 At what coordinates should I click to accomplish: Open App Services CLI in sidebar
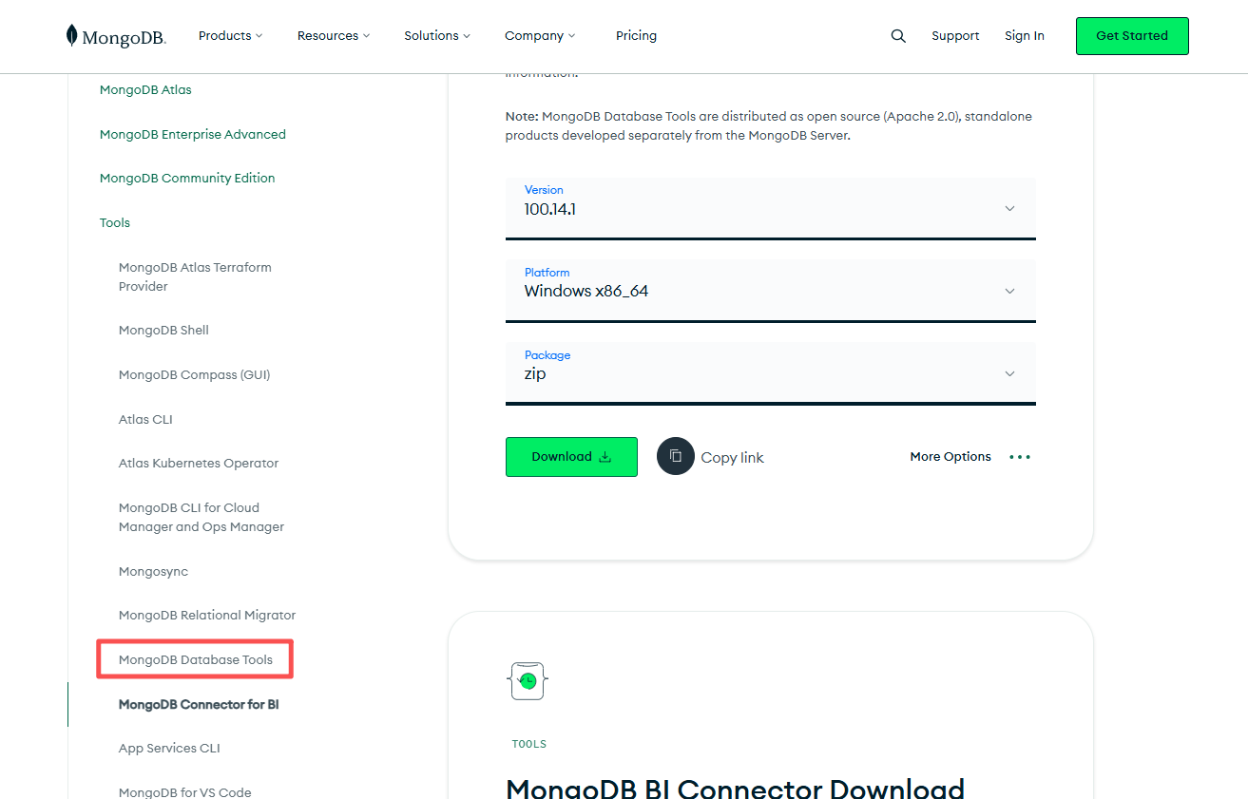(169, 749)
